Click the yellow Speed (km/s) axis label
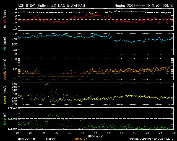177x141 pixels. click(x=4, y=94)
